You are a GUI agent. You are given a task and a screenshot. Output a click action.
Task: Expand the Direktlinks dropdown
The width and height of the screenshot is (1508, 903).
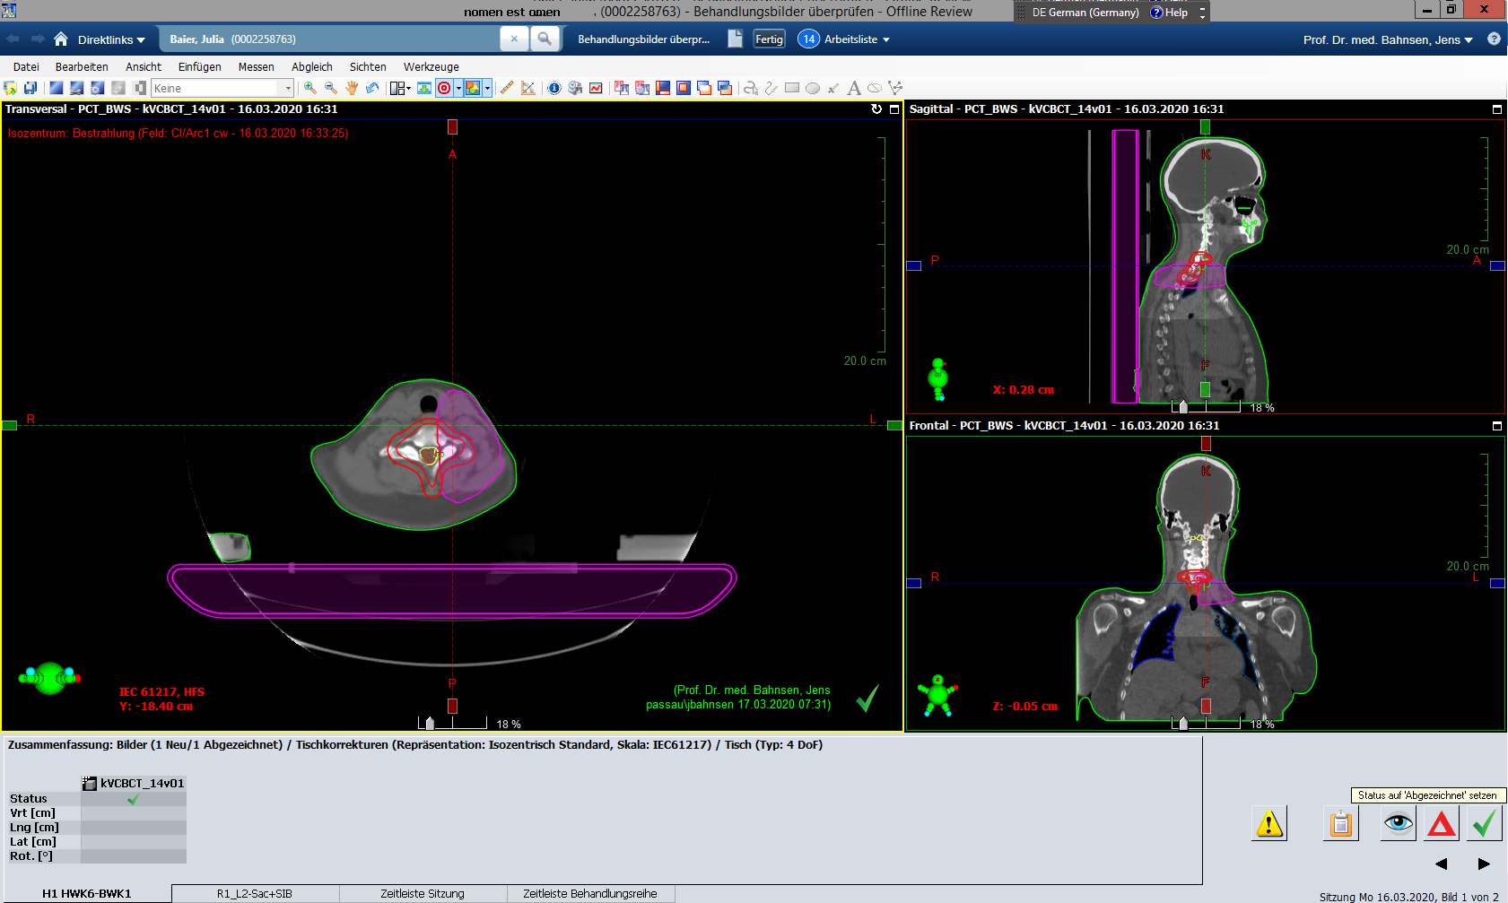coord(111,39)
